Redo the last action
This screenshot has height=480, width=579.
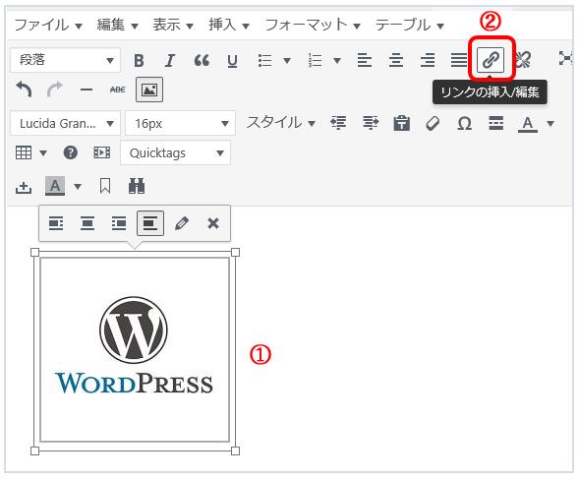[55, 90]
